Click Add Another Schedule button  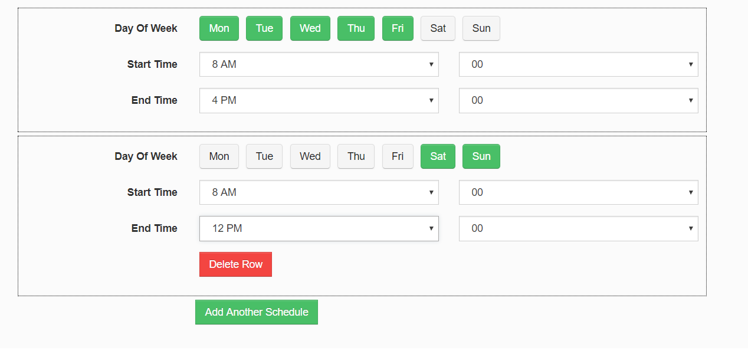257,312
